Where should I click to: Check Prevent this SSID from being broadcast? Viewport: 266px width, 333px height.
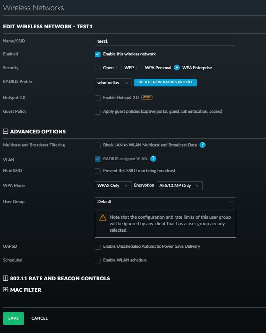point(98,171)
